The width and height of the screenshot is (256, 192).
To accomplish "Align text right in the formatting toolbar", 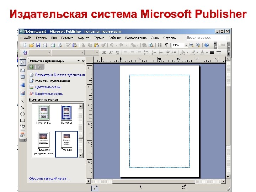I will 139,53.
